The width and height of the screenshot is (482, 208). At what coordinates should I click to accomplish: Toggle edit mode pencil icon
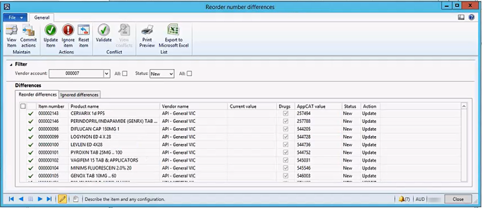[x=62, y=199]
